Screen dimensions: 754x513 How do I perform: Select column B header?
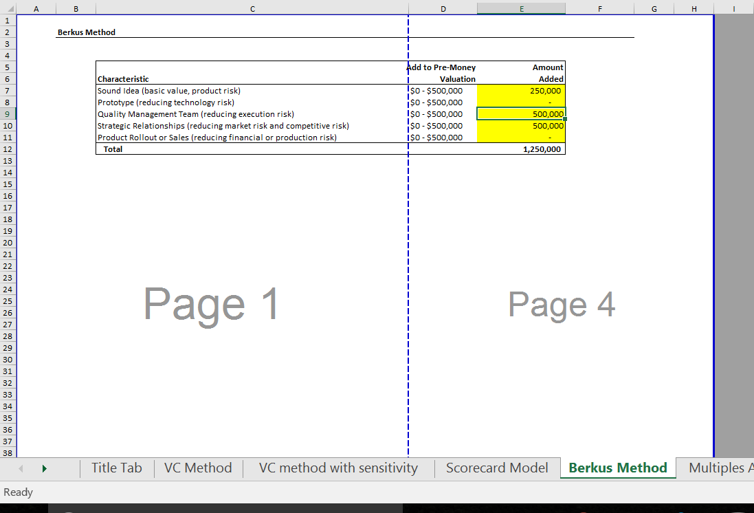76,9
